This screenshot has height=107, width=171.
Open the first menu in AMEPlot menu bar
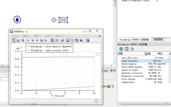coord(15,36)
